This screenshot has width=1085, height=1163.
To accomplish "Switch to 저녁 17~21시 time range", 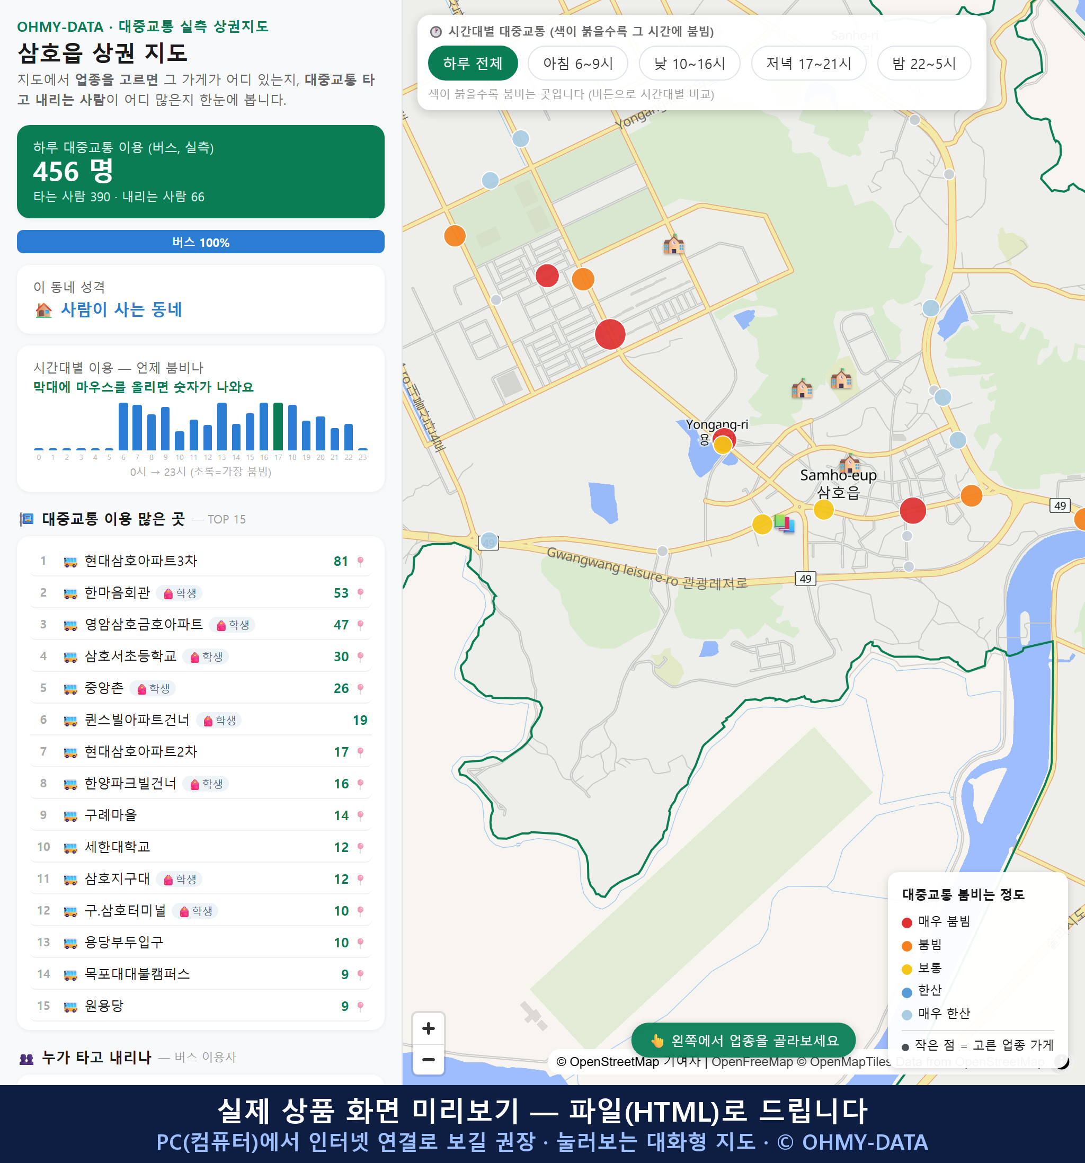I will (x=808, y=63).
